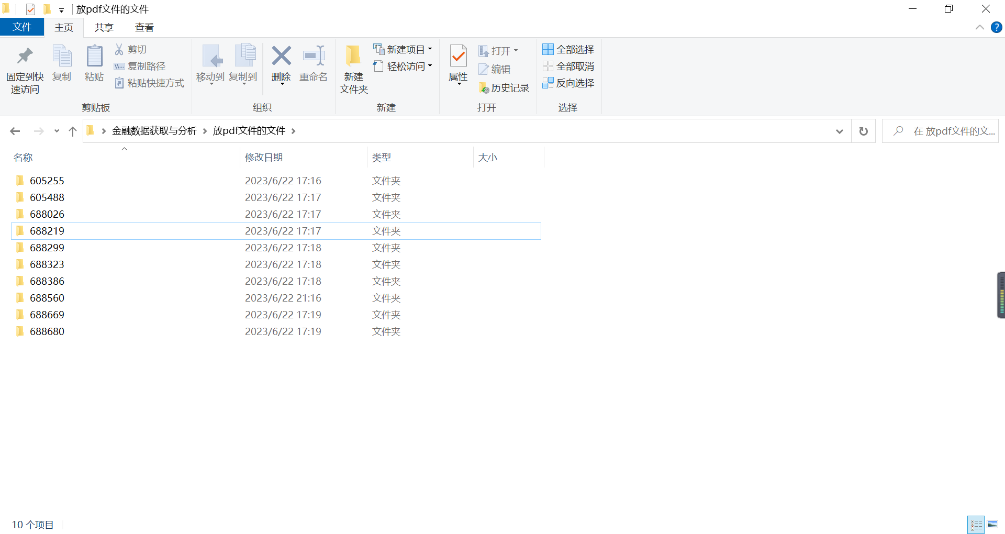Go back with the left arrow
This screenshot has width=1005, height=534.
(15, 131)
